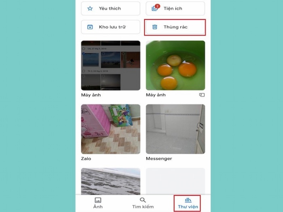Open the Thùng rác button
283x212 pixels.
[x=175, y=27]
